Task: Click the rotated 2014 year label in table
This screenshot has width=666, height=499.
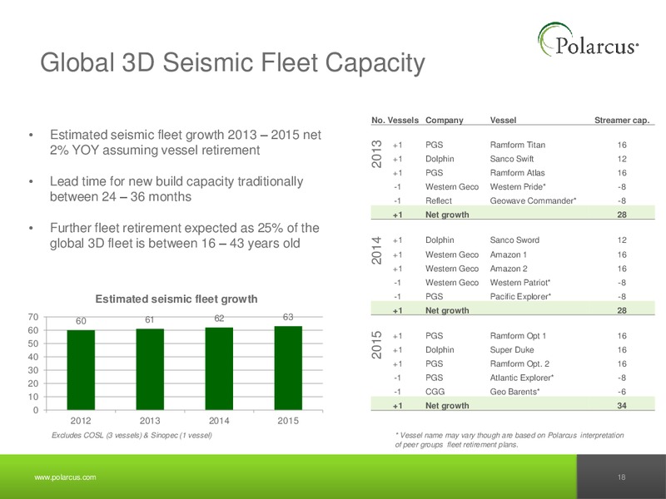Action: [377, 250]
